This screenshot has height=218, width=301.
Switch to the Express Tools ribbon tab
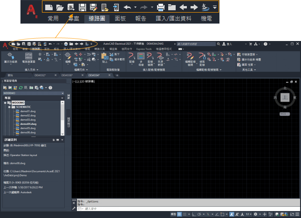pyautogui.click(x=144, y=49)
